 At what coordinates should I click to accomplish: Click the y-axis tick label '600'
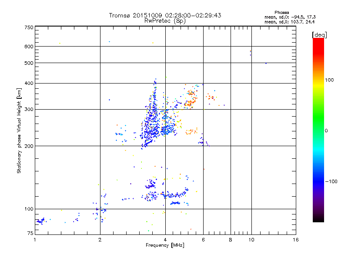(29, 47)
